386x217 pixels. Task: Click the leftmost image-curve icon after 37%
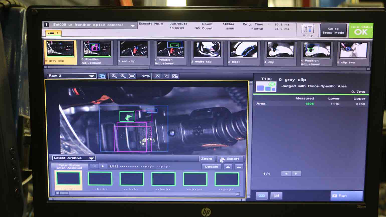[157, 76]
